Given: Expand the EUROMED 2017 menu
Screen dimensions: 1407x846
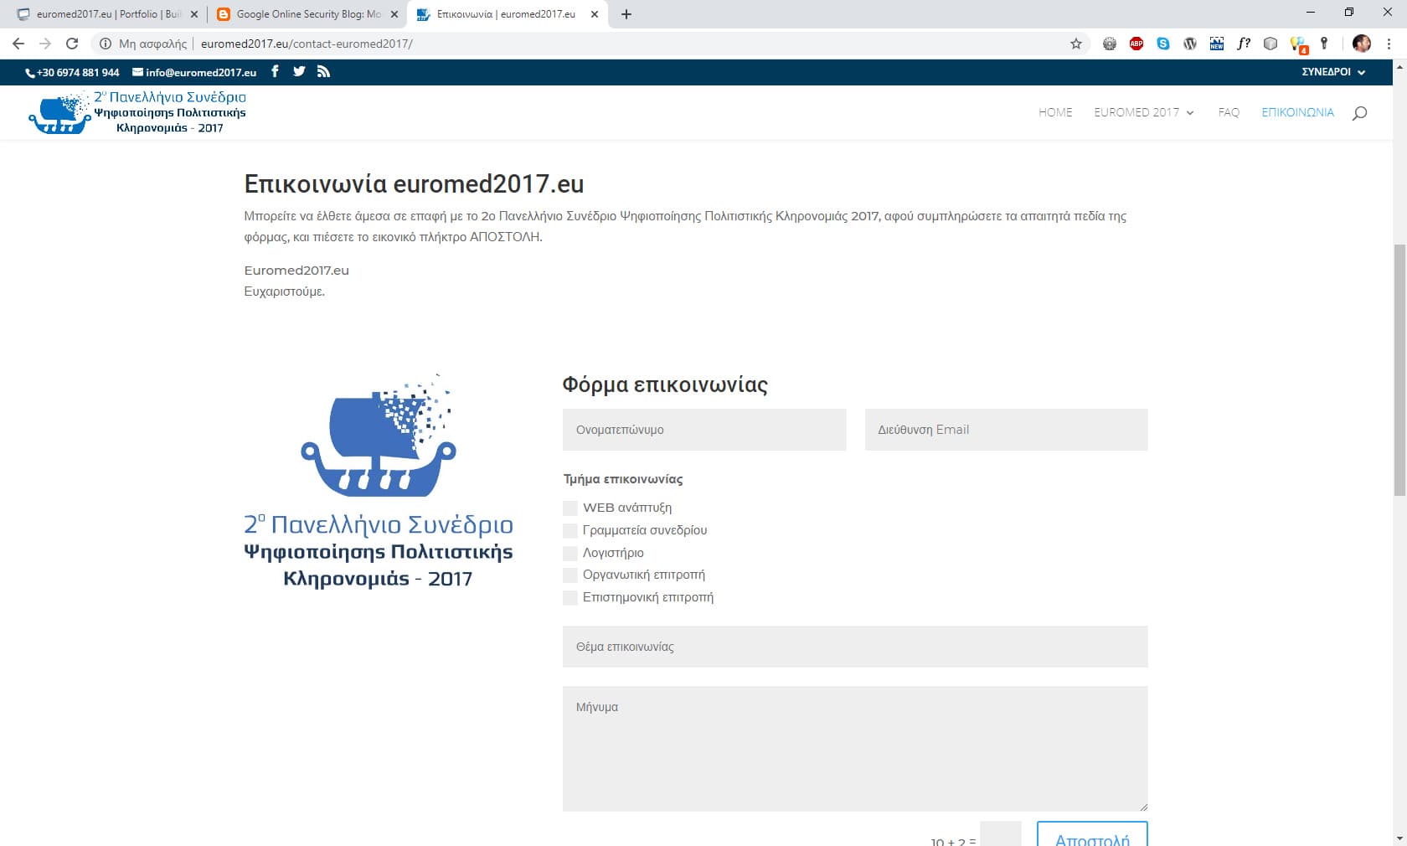Looking at the screenshot, I should coord(1144,112).
